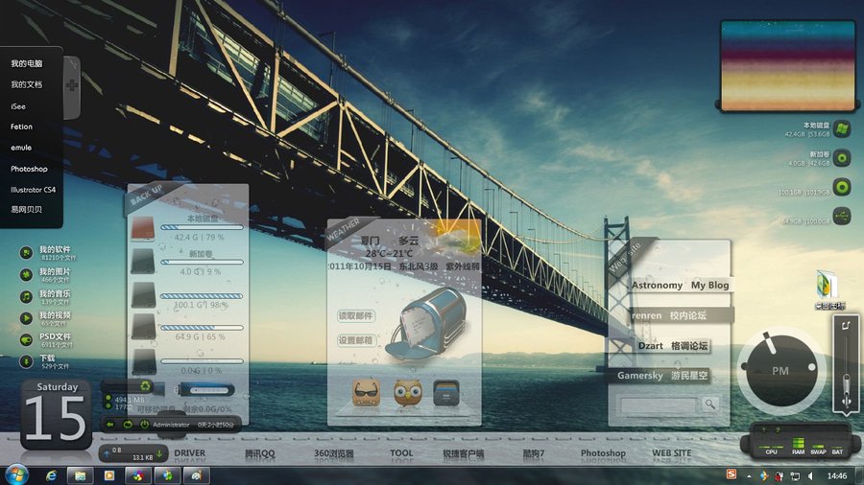
Task: Click the plus tab beside the launcher
Action: tap(72, 85)
